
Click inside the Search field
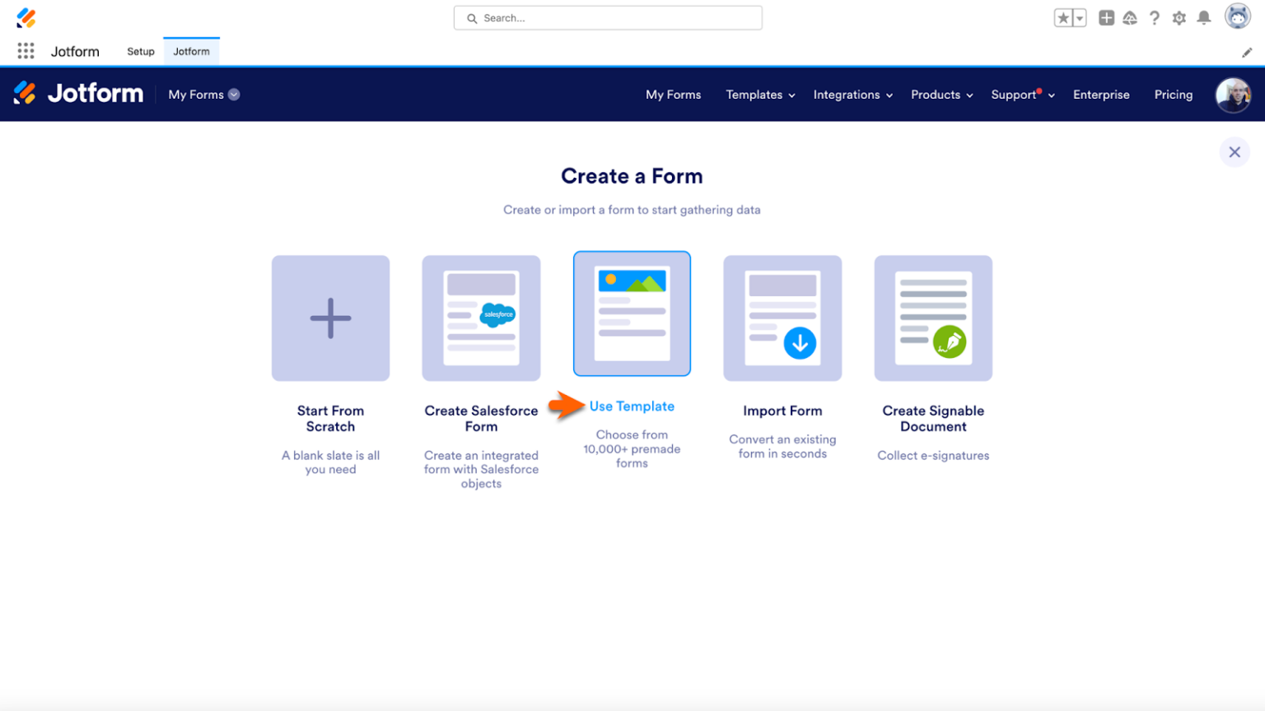tap(608, 17)
